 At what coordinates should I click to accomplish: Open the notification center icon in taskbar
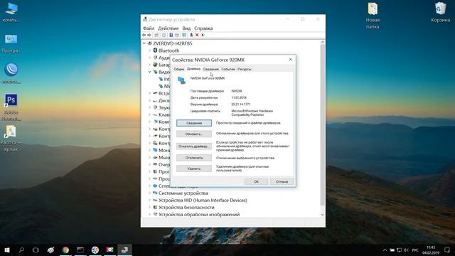pos(447,250)
